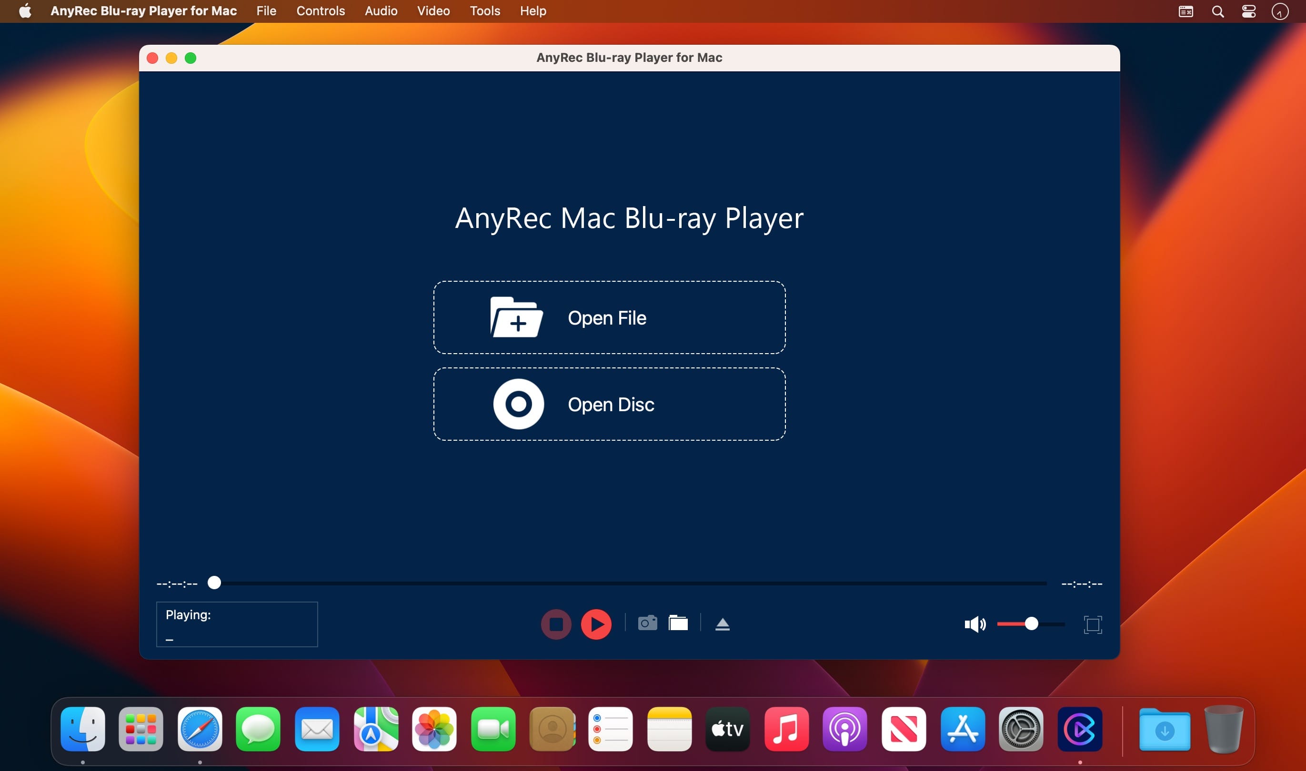
Task: Click the playback progress bar handle
Action: pyautogui.click(x=214, y=583)
